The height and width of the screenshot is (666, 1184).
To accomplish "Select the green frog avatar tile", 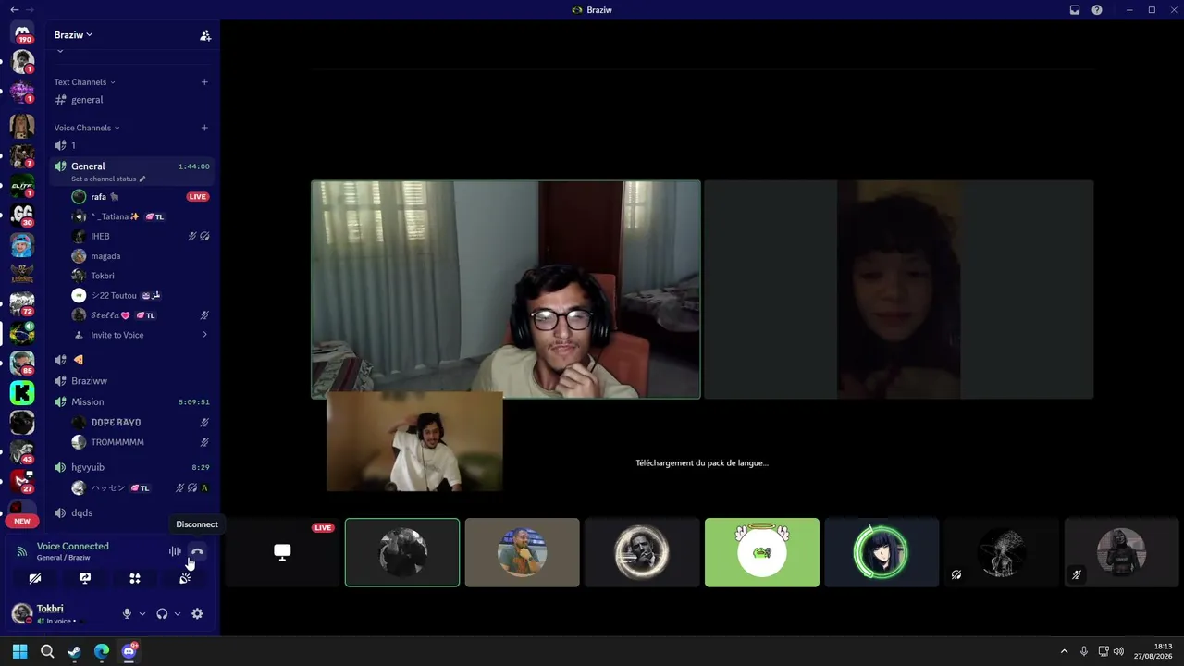I will (x=762, y=552).
